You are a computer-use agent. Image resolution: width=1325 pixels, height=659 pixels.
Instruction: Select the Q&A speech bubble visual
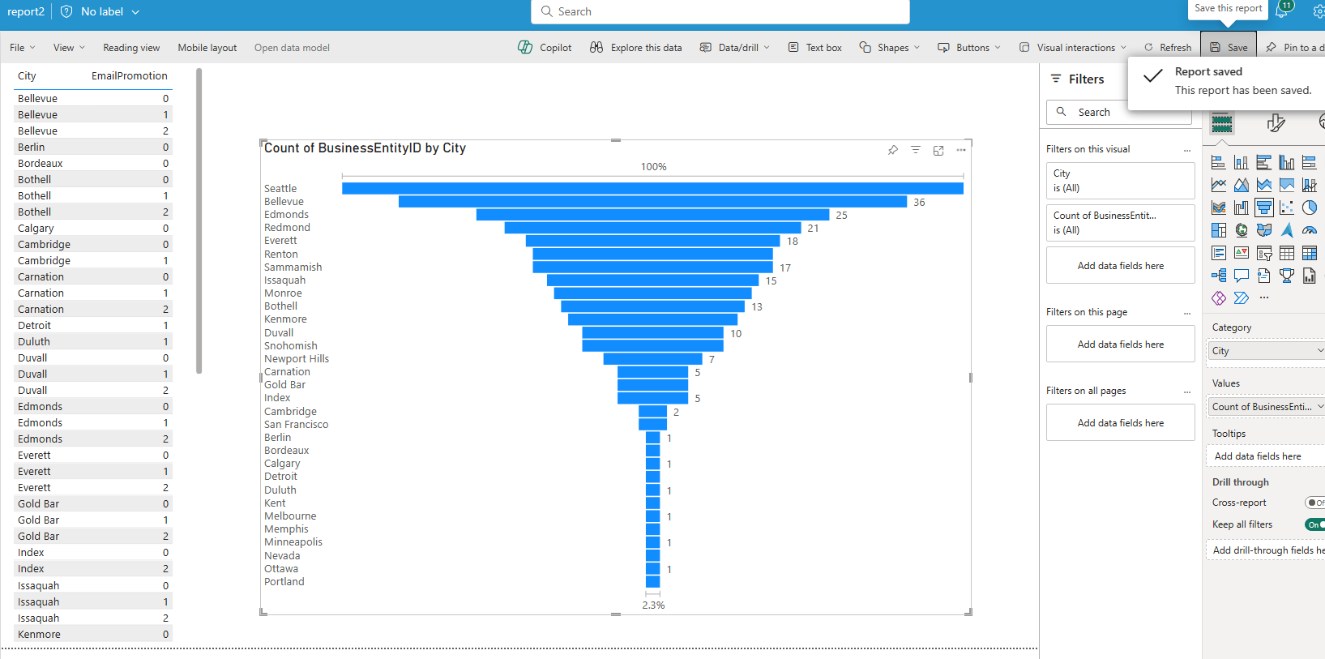[1241, 276]
